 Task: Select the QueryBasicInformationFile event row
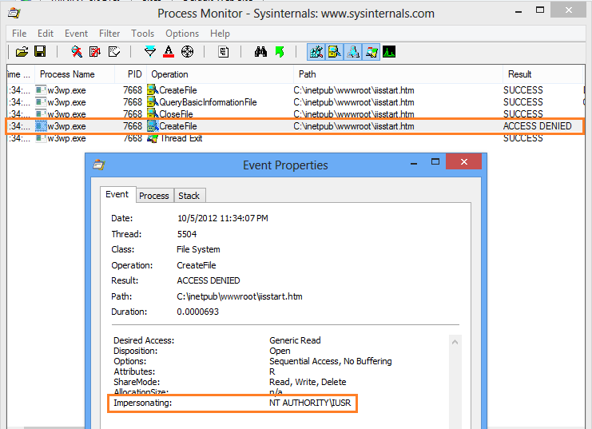click(x=296, y=102)
